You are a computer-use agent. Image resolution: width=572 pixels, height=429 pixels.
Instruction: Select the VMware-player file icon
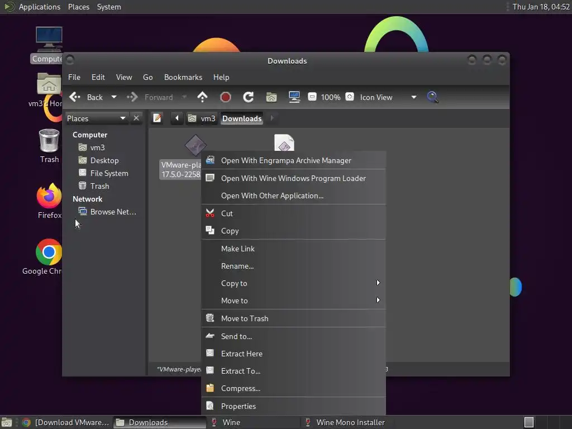pyautogui.click(x=195, y=145)
